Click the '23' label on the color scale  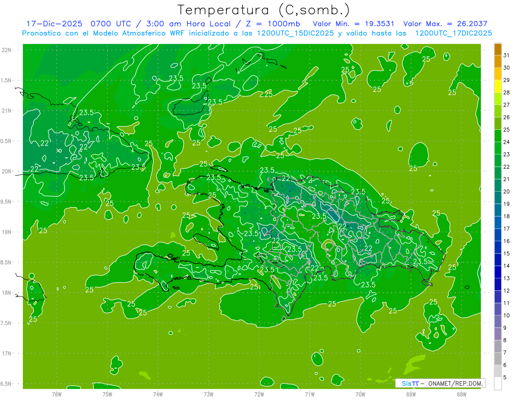[507, 154]
